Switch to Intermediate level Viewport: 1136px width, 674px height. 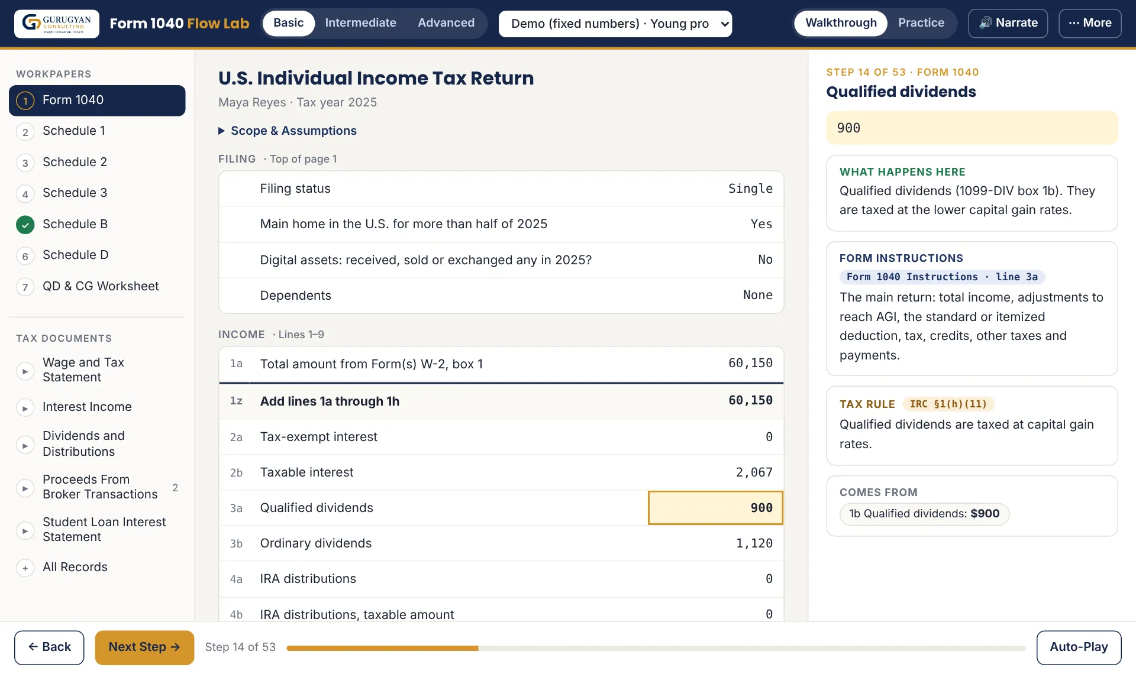click(x=360, y=23)
